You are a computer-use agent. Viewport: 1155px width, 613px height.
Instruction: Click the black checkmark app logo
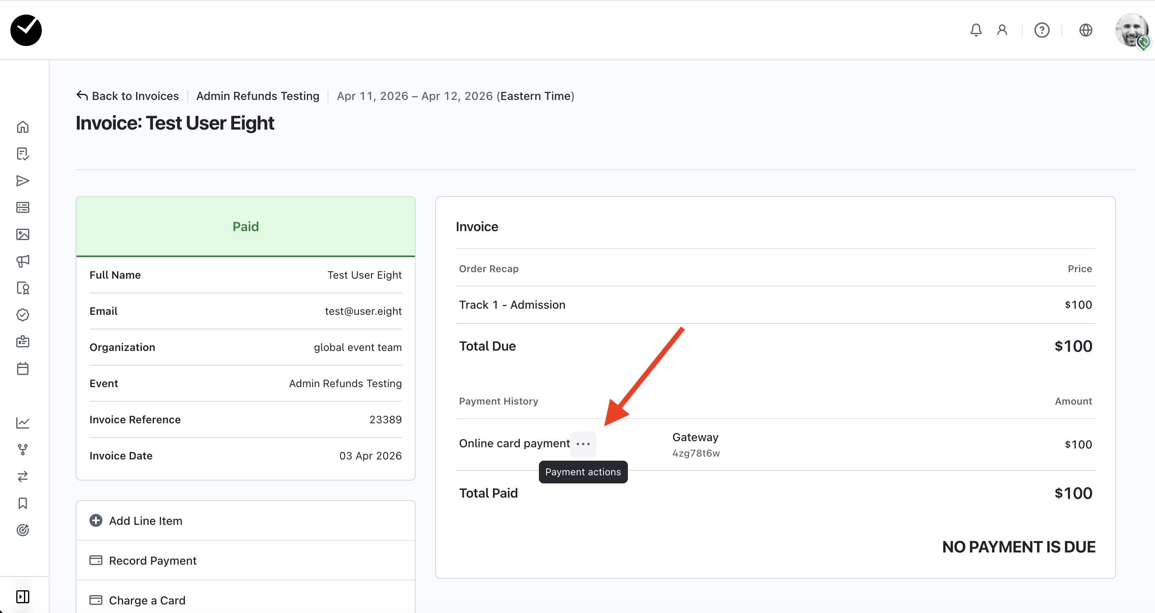[x=26, y=30]
